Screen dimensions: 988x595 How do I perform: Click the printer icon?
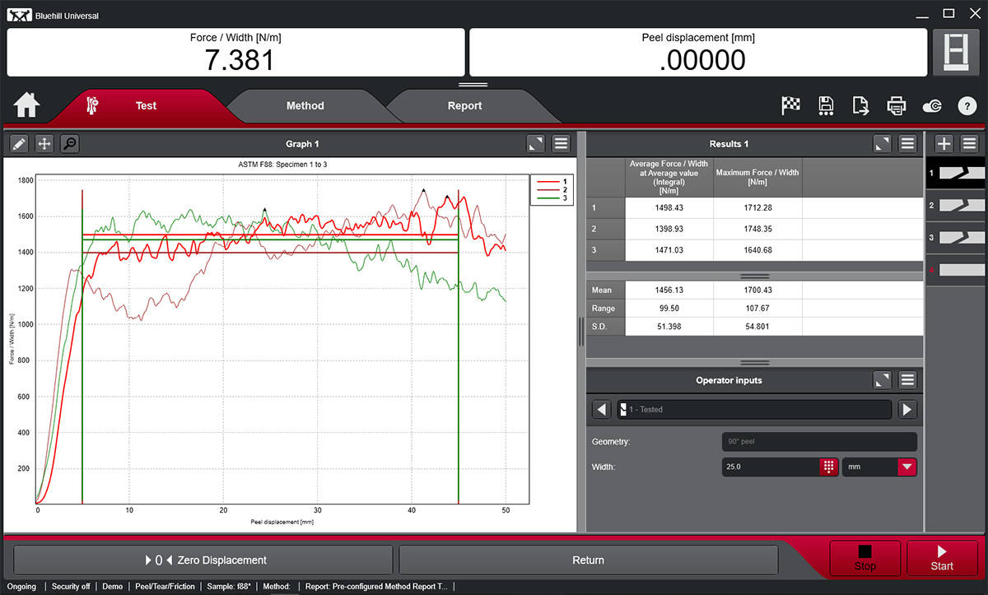(896, 105)
